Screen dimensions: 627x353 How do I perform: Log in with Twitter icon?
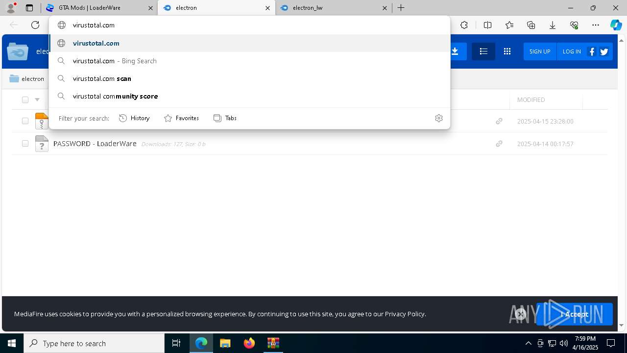(x=604, y=51)
